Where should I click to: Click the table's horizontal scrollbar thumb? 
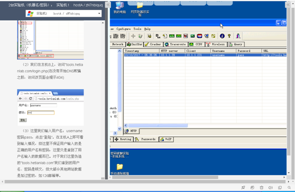(158, 126)
